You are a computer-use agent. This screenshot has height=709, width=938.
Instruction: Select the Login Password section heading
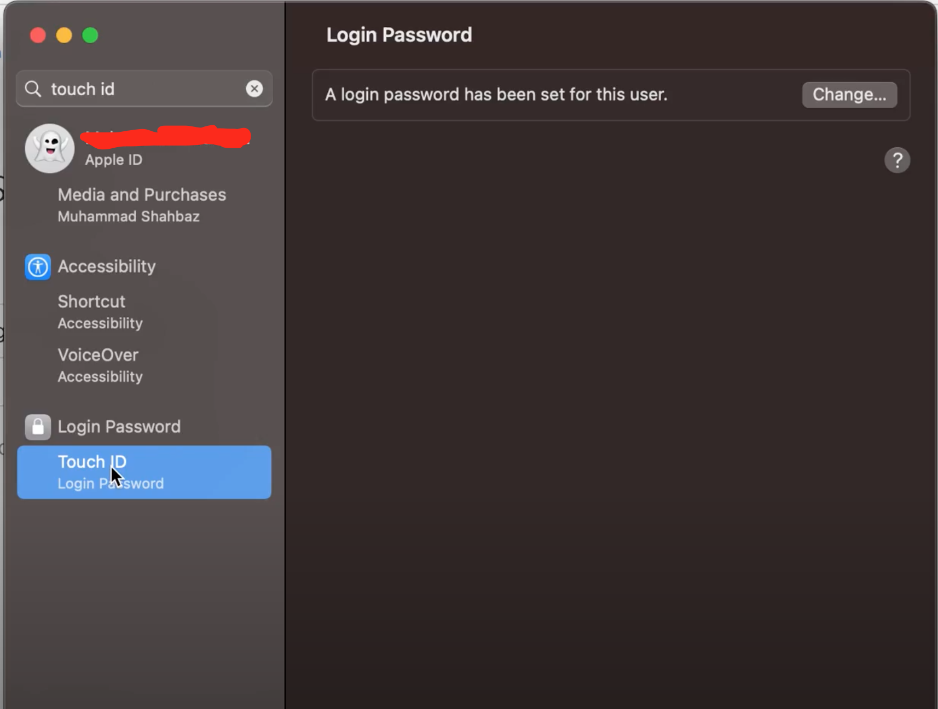pyautogui.click(x=119, y=427)
